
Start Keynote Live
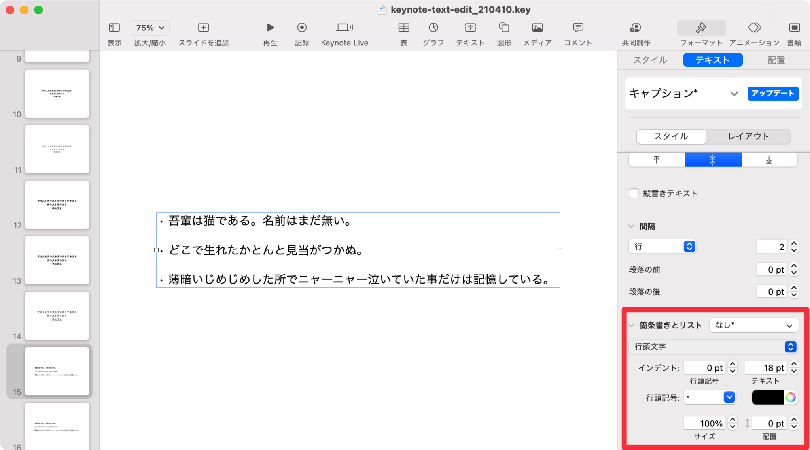344,28
